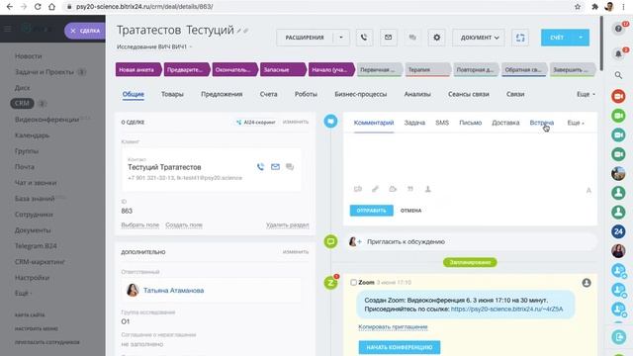Open chat with contact Тестуций
Viewport: 633px width, 356px height.
coord(290,167)
